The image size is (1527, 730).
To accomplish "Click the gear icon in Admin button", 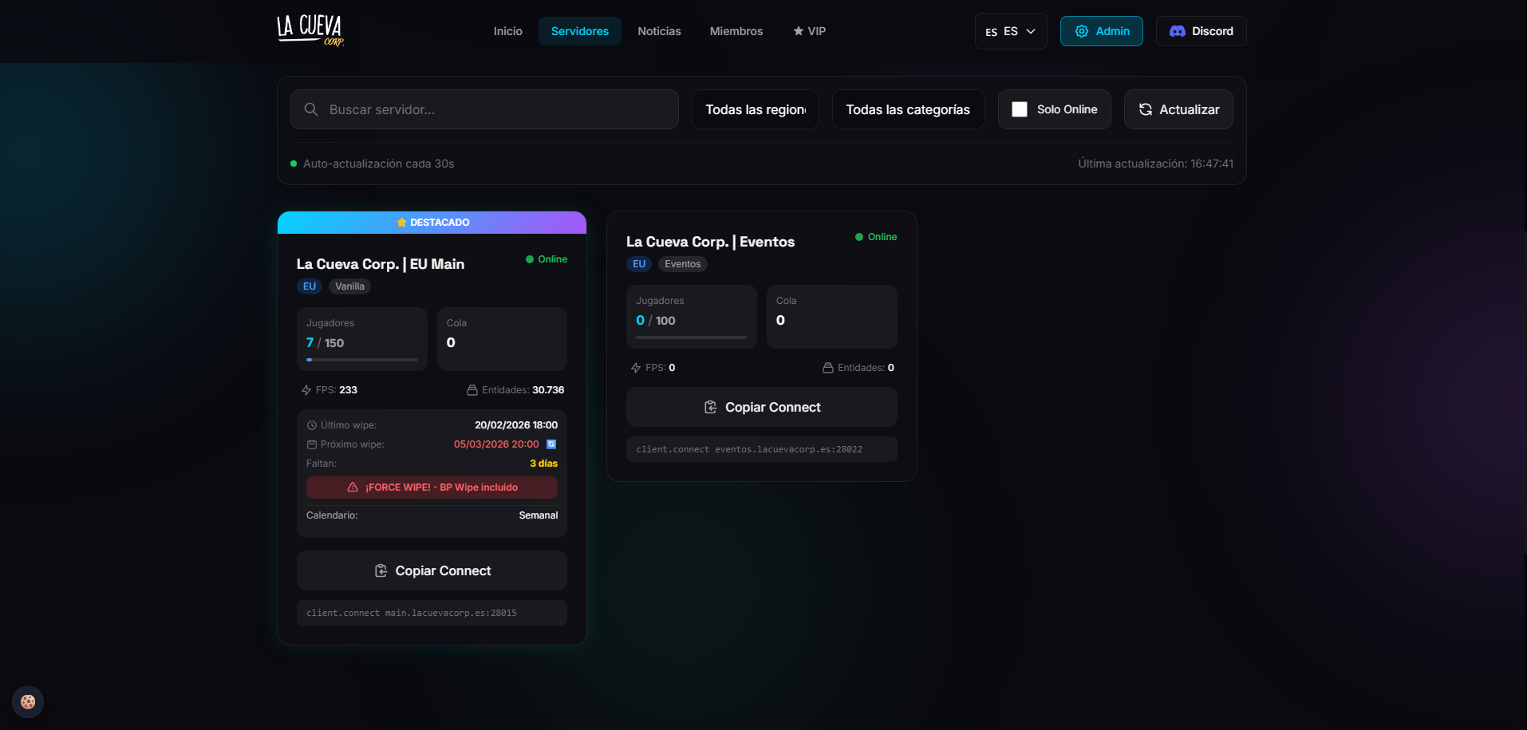I will tap(1082, 31).
